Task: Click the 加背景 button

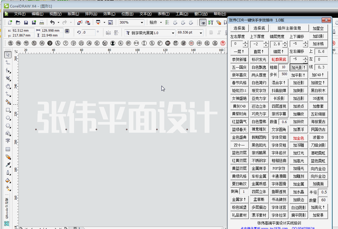Action: (318, 215)
